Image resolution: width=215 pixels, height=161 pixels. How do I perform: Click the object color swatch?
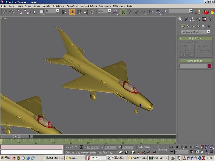point(210,66)
